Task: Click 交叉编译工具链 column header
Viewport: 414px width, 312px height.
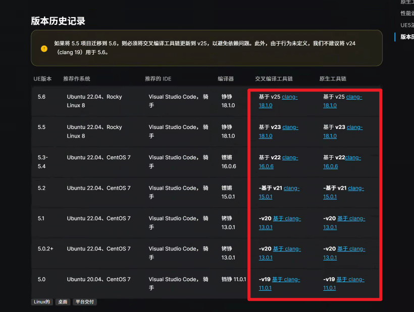Action: (x=274, y=78)
